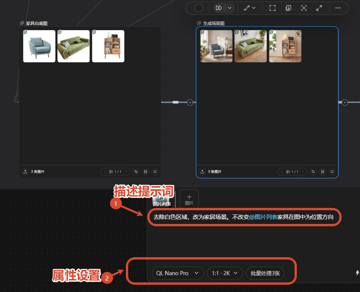Open the QL Nano Pro model dropdown

tap(178, 273)
